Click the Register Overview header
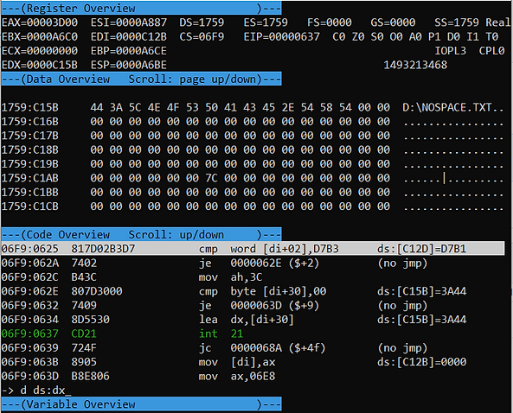The width and height of the screenshot is (513, 413). 141,8
